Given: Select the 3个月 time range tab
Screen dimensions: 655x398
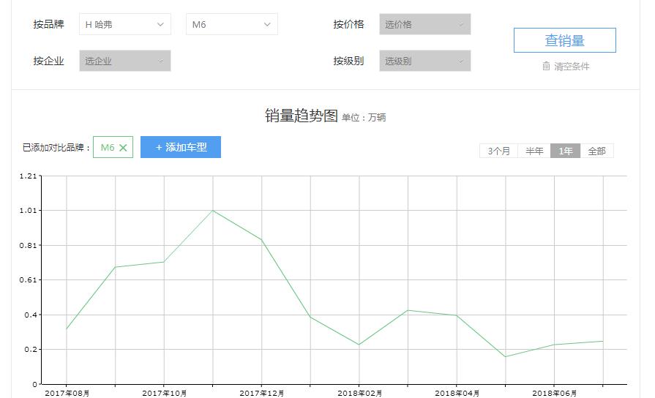Looking at the screenshot, I should point(499,151).
